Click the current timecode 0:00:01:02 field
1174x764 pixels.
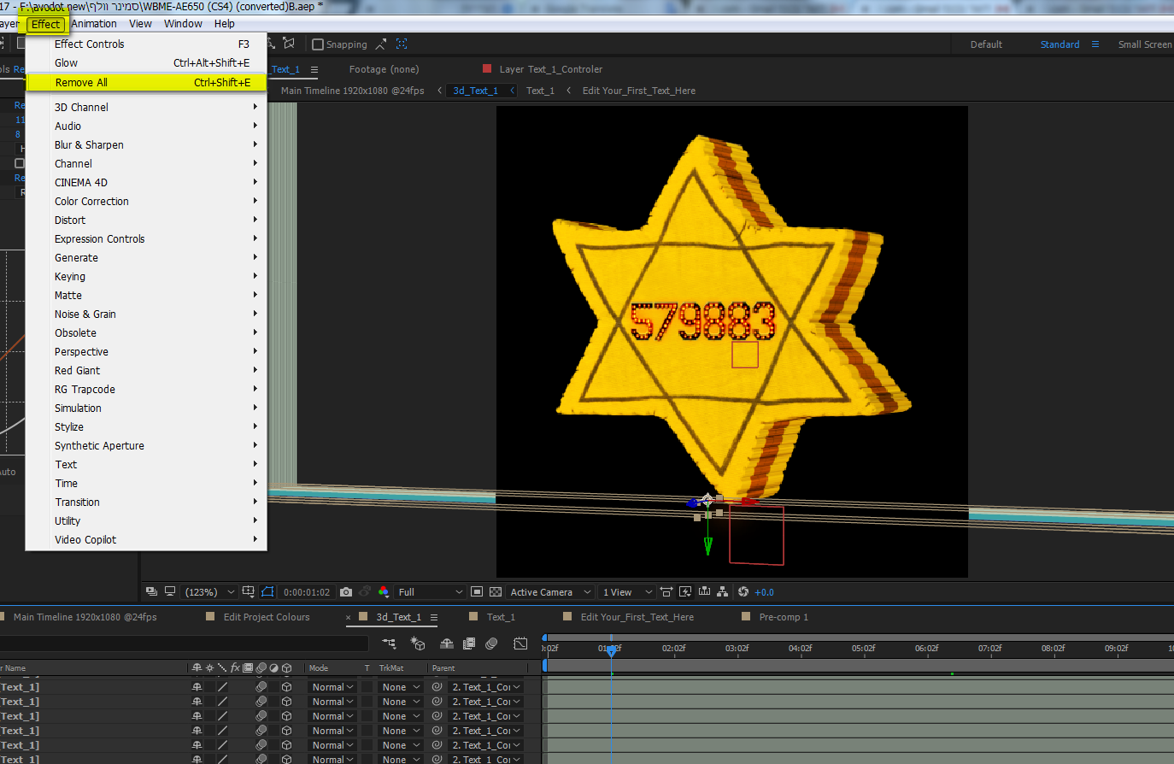[307, 592]
